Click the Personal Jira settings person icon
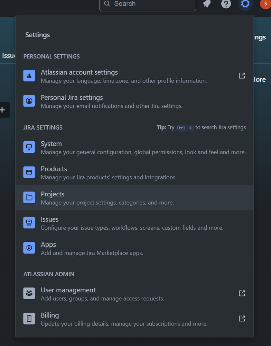271x346 pixels. pyautogui.click(x=29, y=101)
